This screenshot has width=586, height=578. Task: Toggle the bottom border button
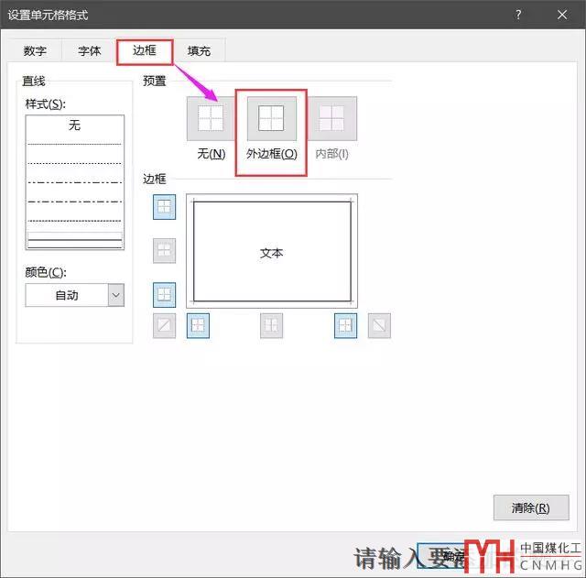coord(164,295)
